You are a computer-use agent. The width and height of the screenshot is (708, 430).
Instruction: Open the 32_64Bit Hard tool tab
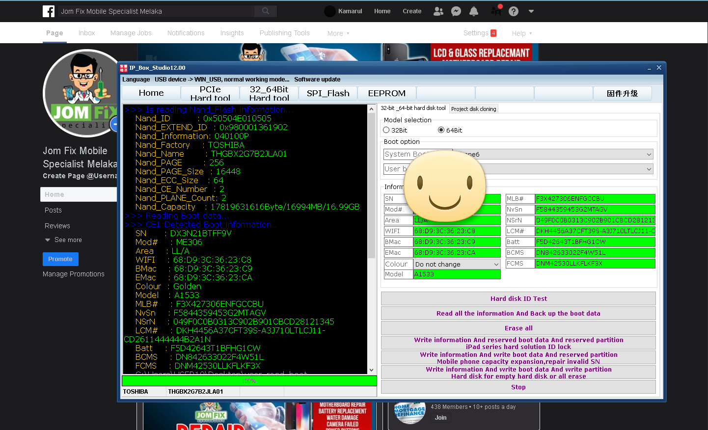tap(269, 93)
